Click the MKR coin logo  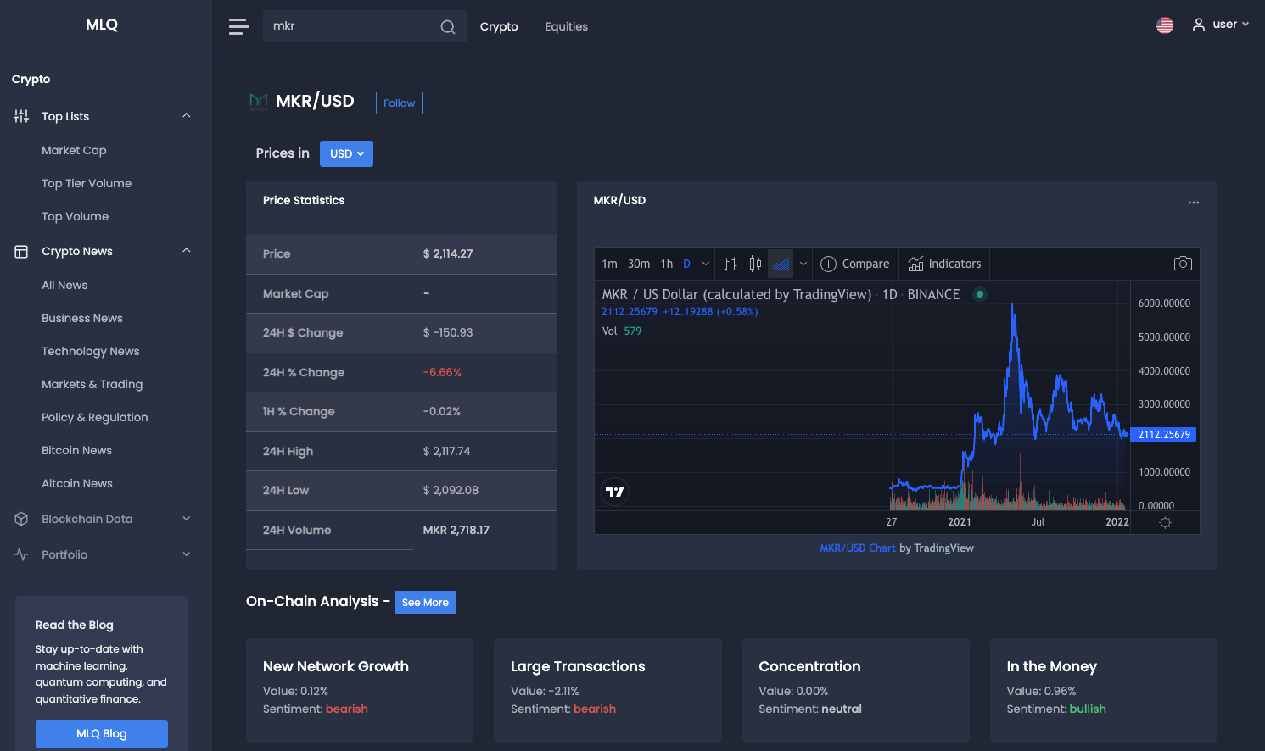click(258, 103)
